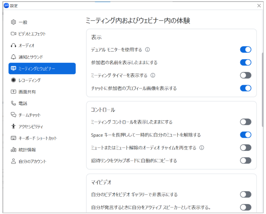Viewport: 266px width, 214px height.
Task: Click the 表示 section heading
Action: (x=96, y=37)
